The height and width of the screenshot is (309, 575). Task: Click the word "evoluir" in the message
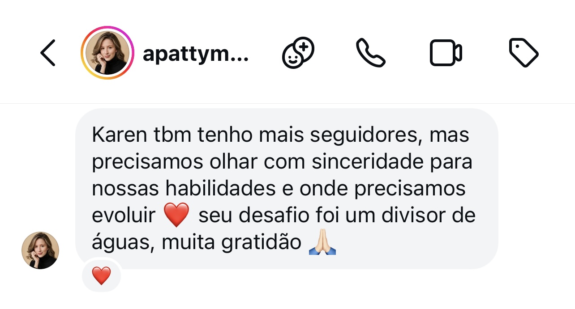pyautogui.click(x=123, y=216)
